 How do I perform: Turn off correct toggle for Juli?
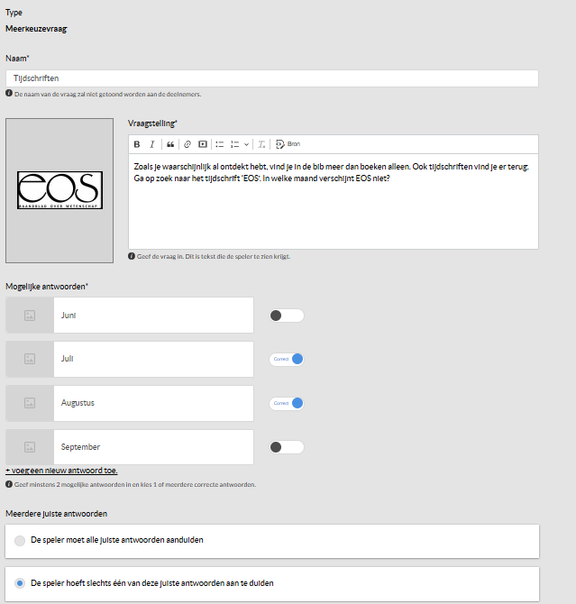point(287,359)
